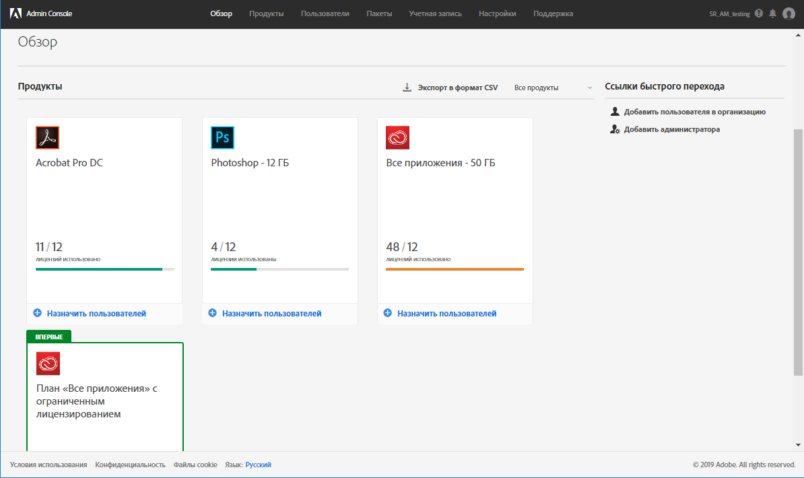Click the Photoshop Ps product icon

tap(222, 137)
